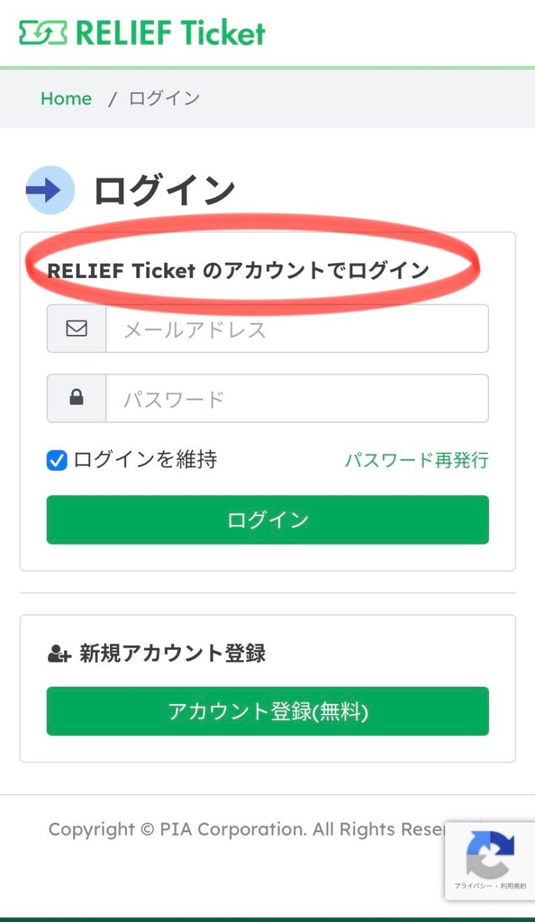Click the add-user icon beside 新規アカウント登録
This screenshot has width=535, height=922.
[x=59, y=653]
